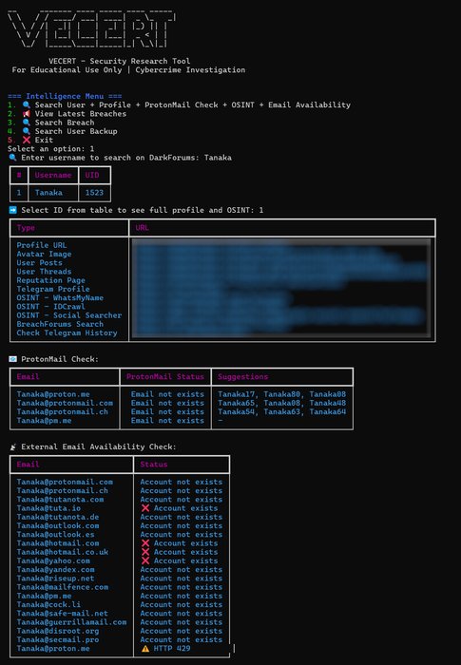The image size is (461, 665).
Task: Click the Profile URL entry in Type column
Action: click(x=42, y=245)
